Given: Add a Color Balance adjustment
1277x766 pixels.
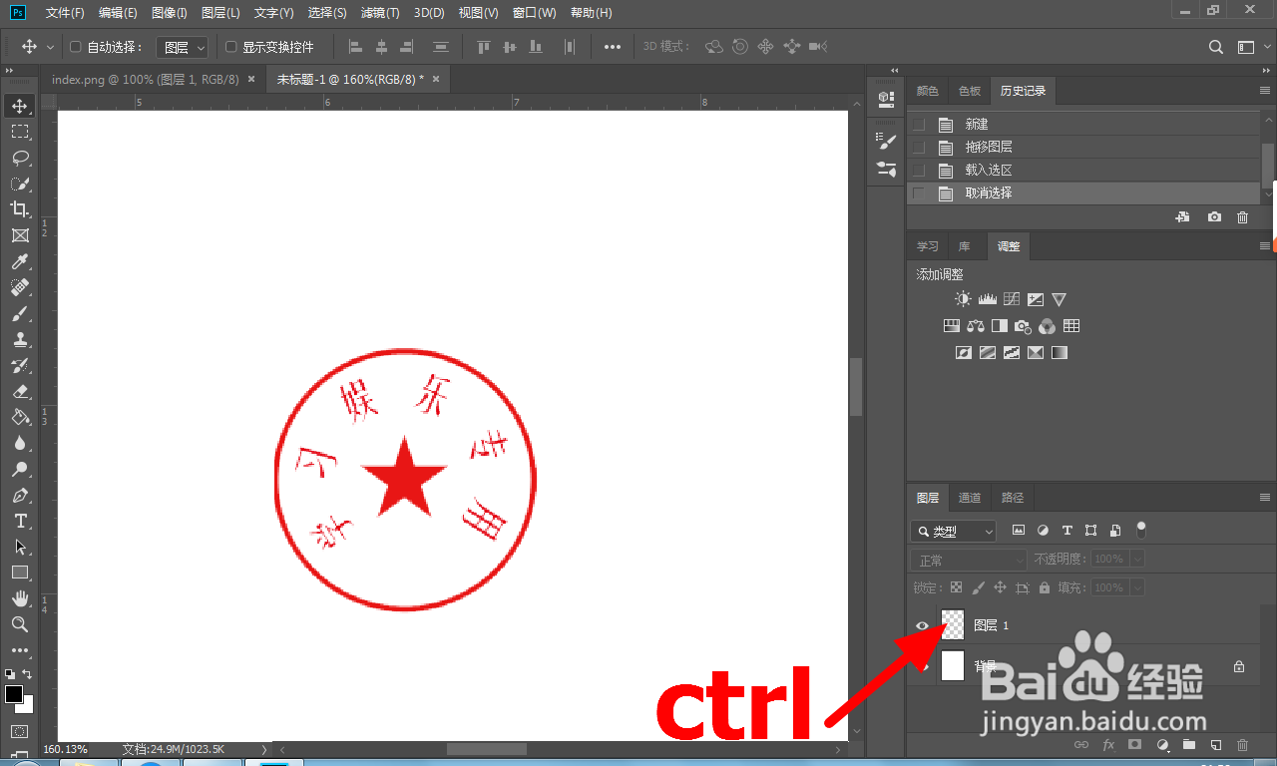Looking at the screenshot, I should 976,326.
